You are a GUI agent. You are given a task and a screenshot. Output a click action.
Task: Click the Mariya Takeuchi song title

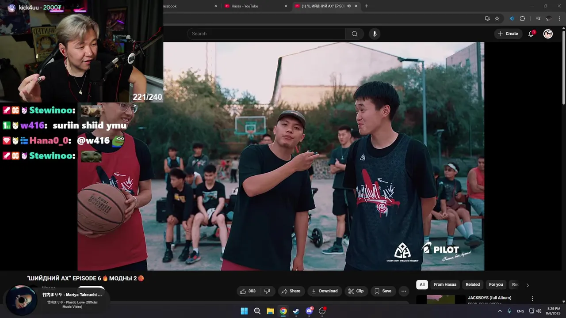pos(73,295)
